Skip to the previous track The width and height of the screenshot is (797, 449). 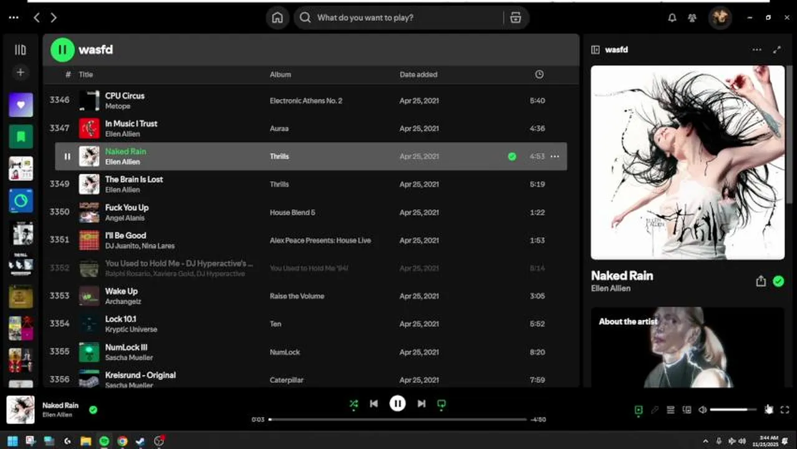point(374,404)
